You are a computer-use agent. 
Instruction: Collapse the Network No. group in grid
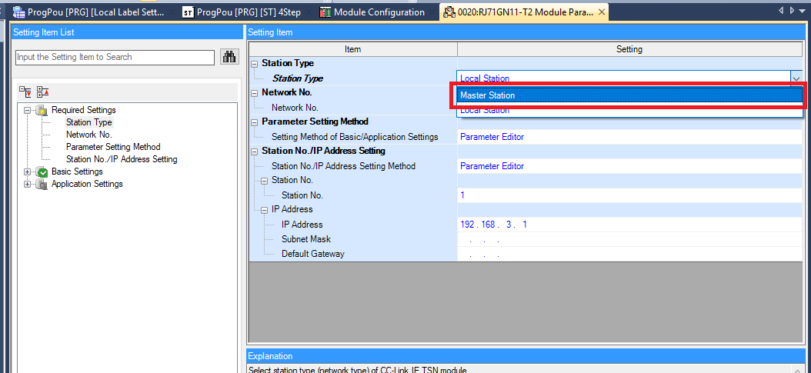[x=254, y=93]
